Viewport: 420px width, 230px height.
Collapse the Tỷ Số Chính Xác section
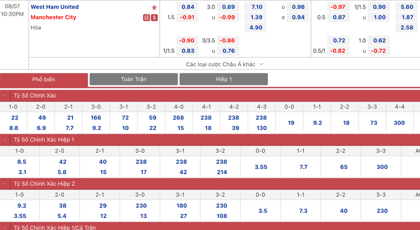tap(5, 95)
